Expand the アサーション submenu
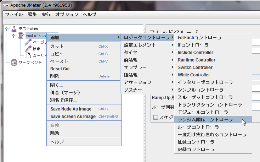This screenshot has height=162, width=260. tap(147, 82)
